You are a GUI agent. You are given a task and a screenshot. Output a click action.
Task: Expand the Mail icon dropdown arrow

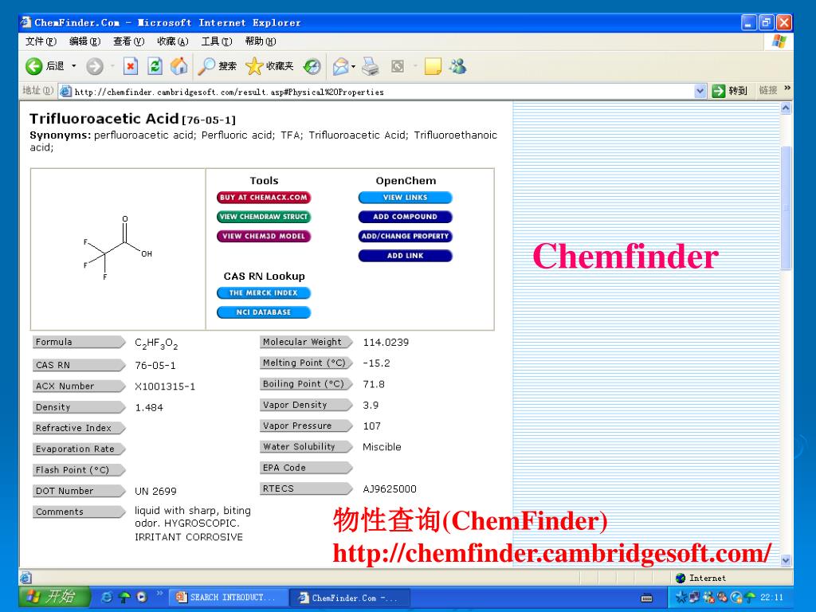tap(353, 66)
